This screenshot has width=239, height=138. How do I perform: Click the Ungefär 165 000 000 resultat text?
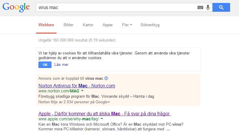tap(77, 40)
